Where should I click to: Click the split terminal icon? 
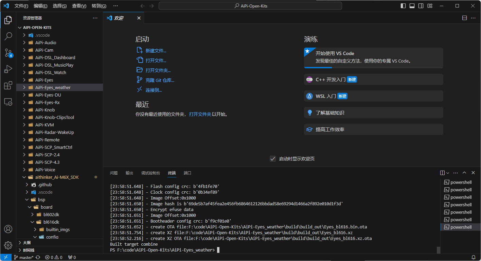point(442,173)
